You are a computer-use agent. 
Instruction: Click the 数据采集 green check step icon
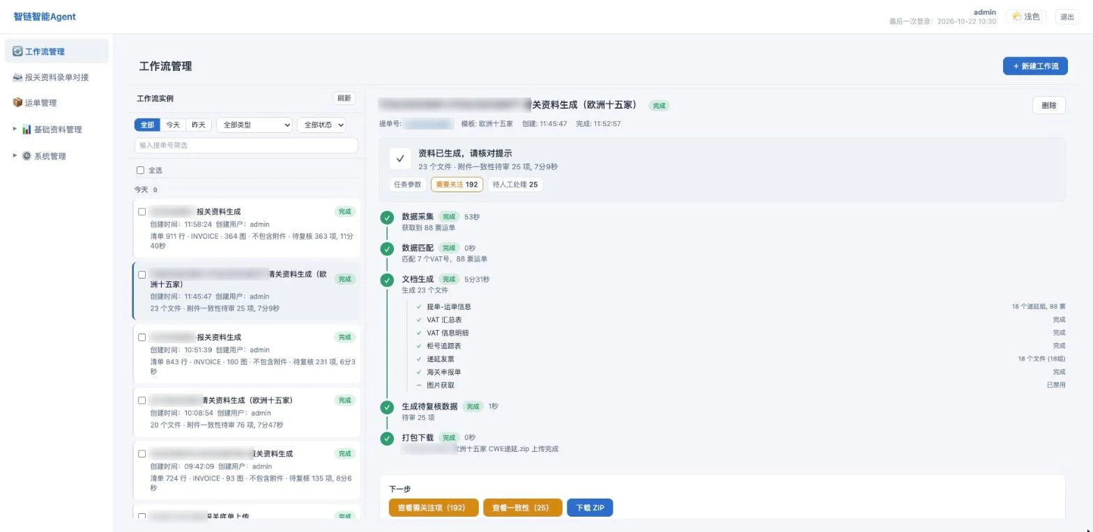click(387, 218)
